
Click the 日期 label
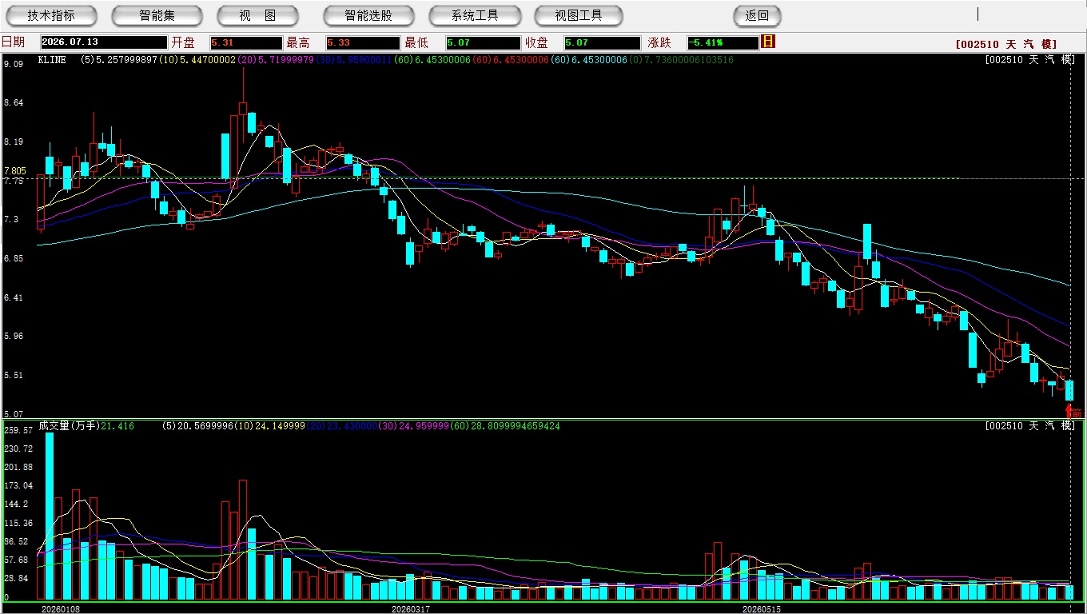pos(14,42)
